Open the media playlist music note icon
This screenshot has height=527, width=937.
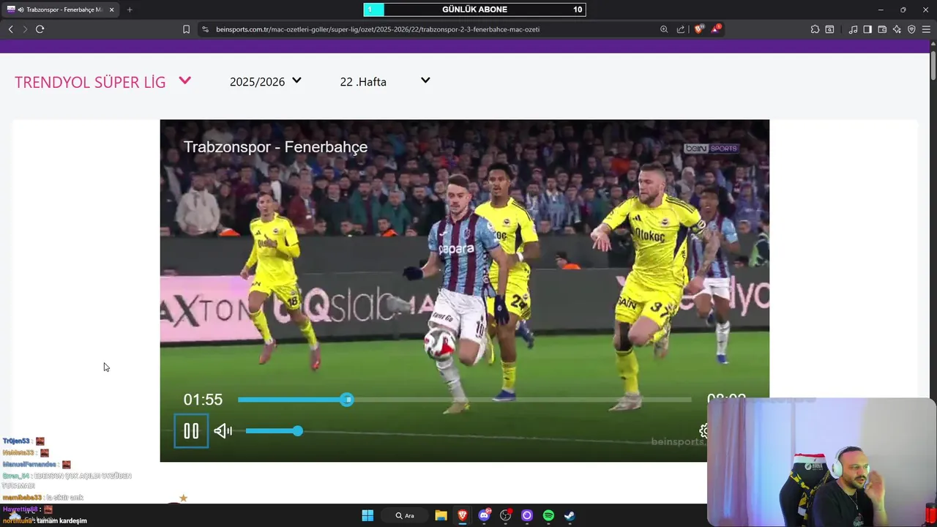point(853,29)
